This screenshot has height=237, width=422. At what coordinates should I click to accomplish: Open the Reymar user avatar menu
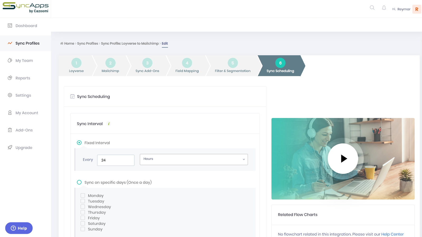416,9
